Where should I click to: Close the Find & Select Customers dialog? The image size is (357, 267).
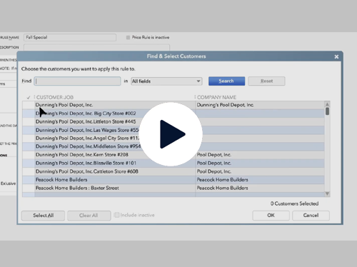pos(336,56)
